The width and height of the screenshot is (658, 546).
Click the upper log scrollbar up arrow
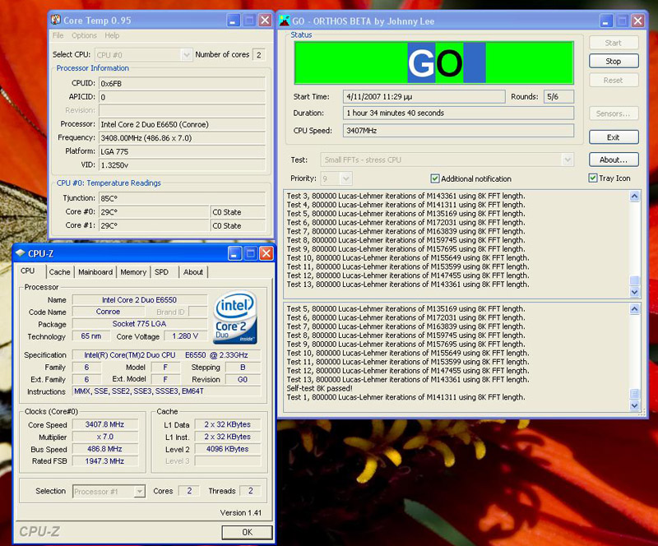(x=634, y=196)
